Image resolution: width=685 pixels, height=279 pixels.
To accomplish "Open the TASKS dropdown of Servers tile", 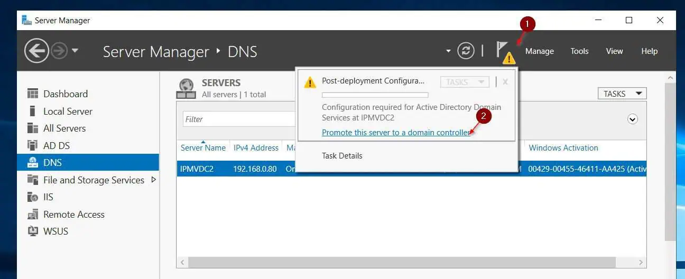I will pos(622,94).
